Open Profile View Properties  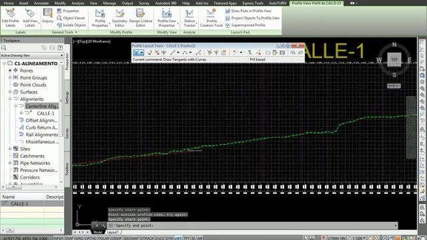coord(167,17)
